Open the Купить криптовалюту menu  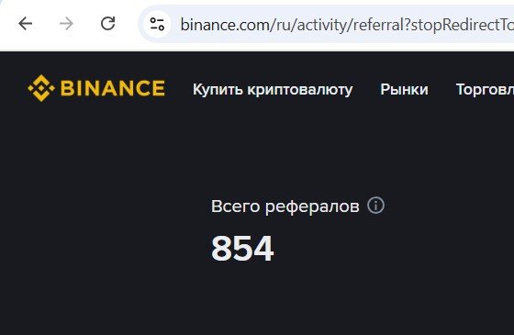[273, 89]
